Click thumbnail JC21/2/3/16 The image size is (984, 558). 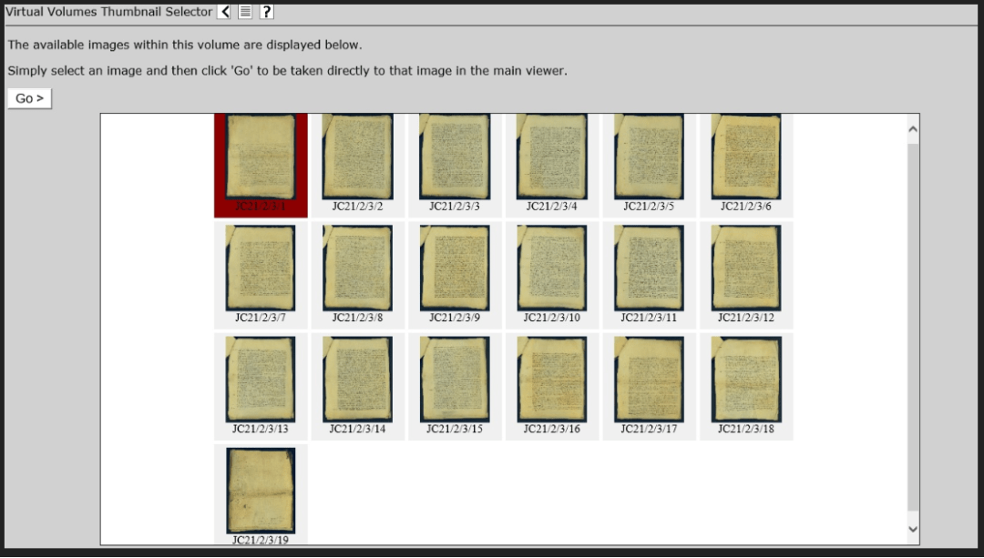tap(551, 380)
